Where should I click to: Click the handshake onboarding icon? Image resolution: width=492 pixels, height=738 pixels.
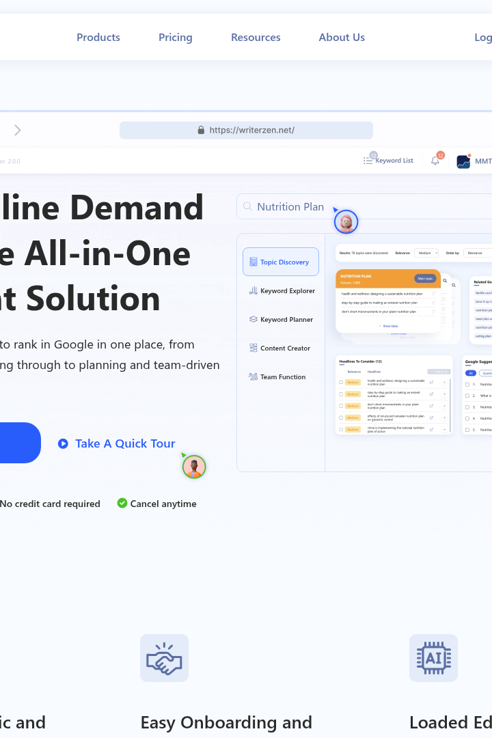[x=164, y=658]
